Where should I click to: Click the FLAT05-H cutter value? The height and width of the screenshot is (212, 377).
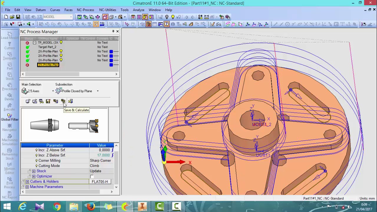pyautogui.click(x=100, y=182)
